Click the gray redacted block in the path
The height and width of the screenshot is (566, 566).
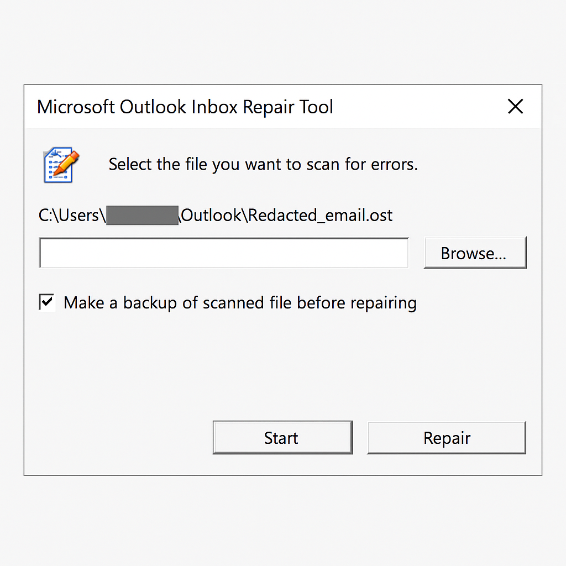coord(142,216)
